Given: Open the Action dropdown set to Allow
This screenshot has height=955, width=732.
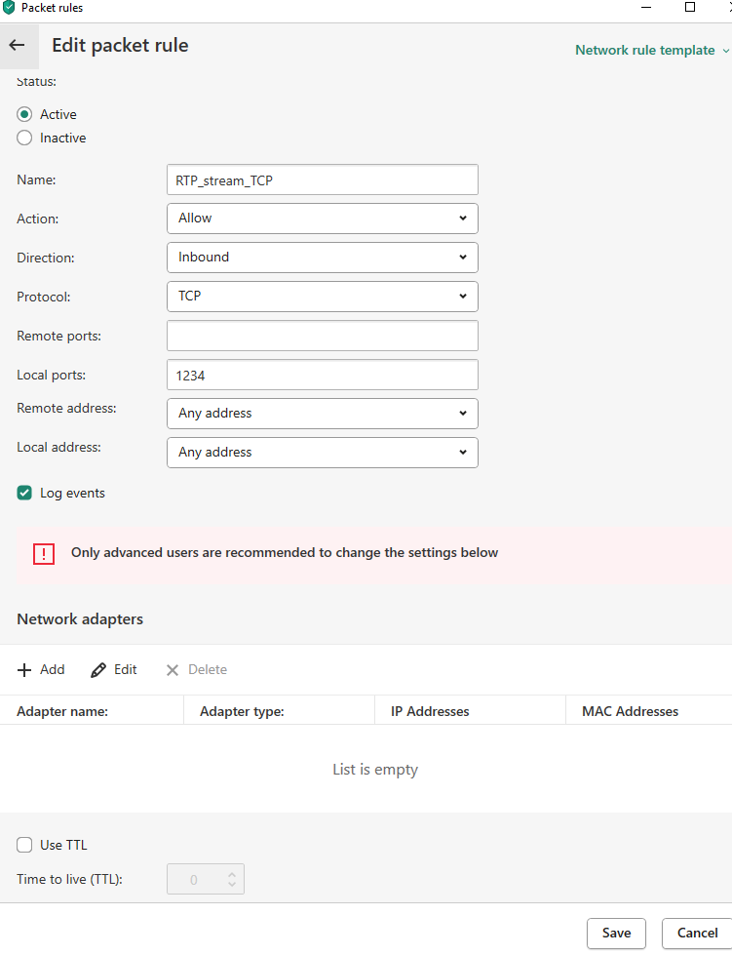Looking at the screenshot, I should (x=322, y=219).
